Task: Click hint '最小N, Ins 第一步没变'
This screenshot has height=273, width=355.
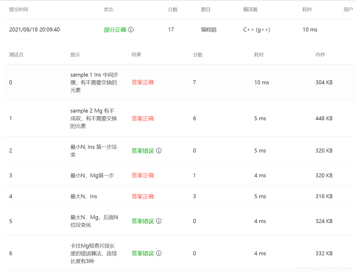Action: tap(94, 151)
